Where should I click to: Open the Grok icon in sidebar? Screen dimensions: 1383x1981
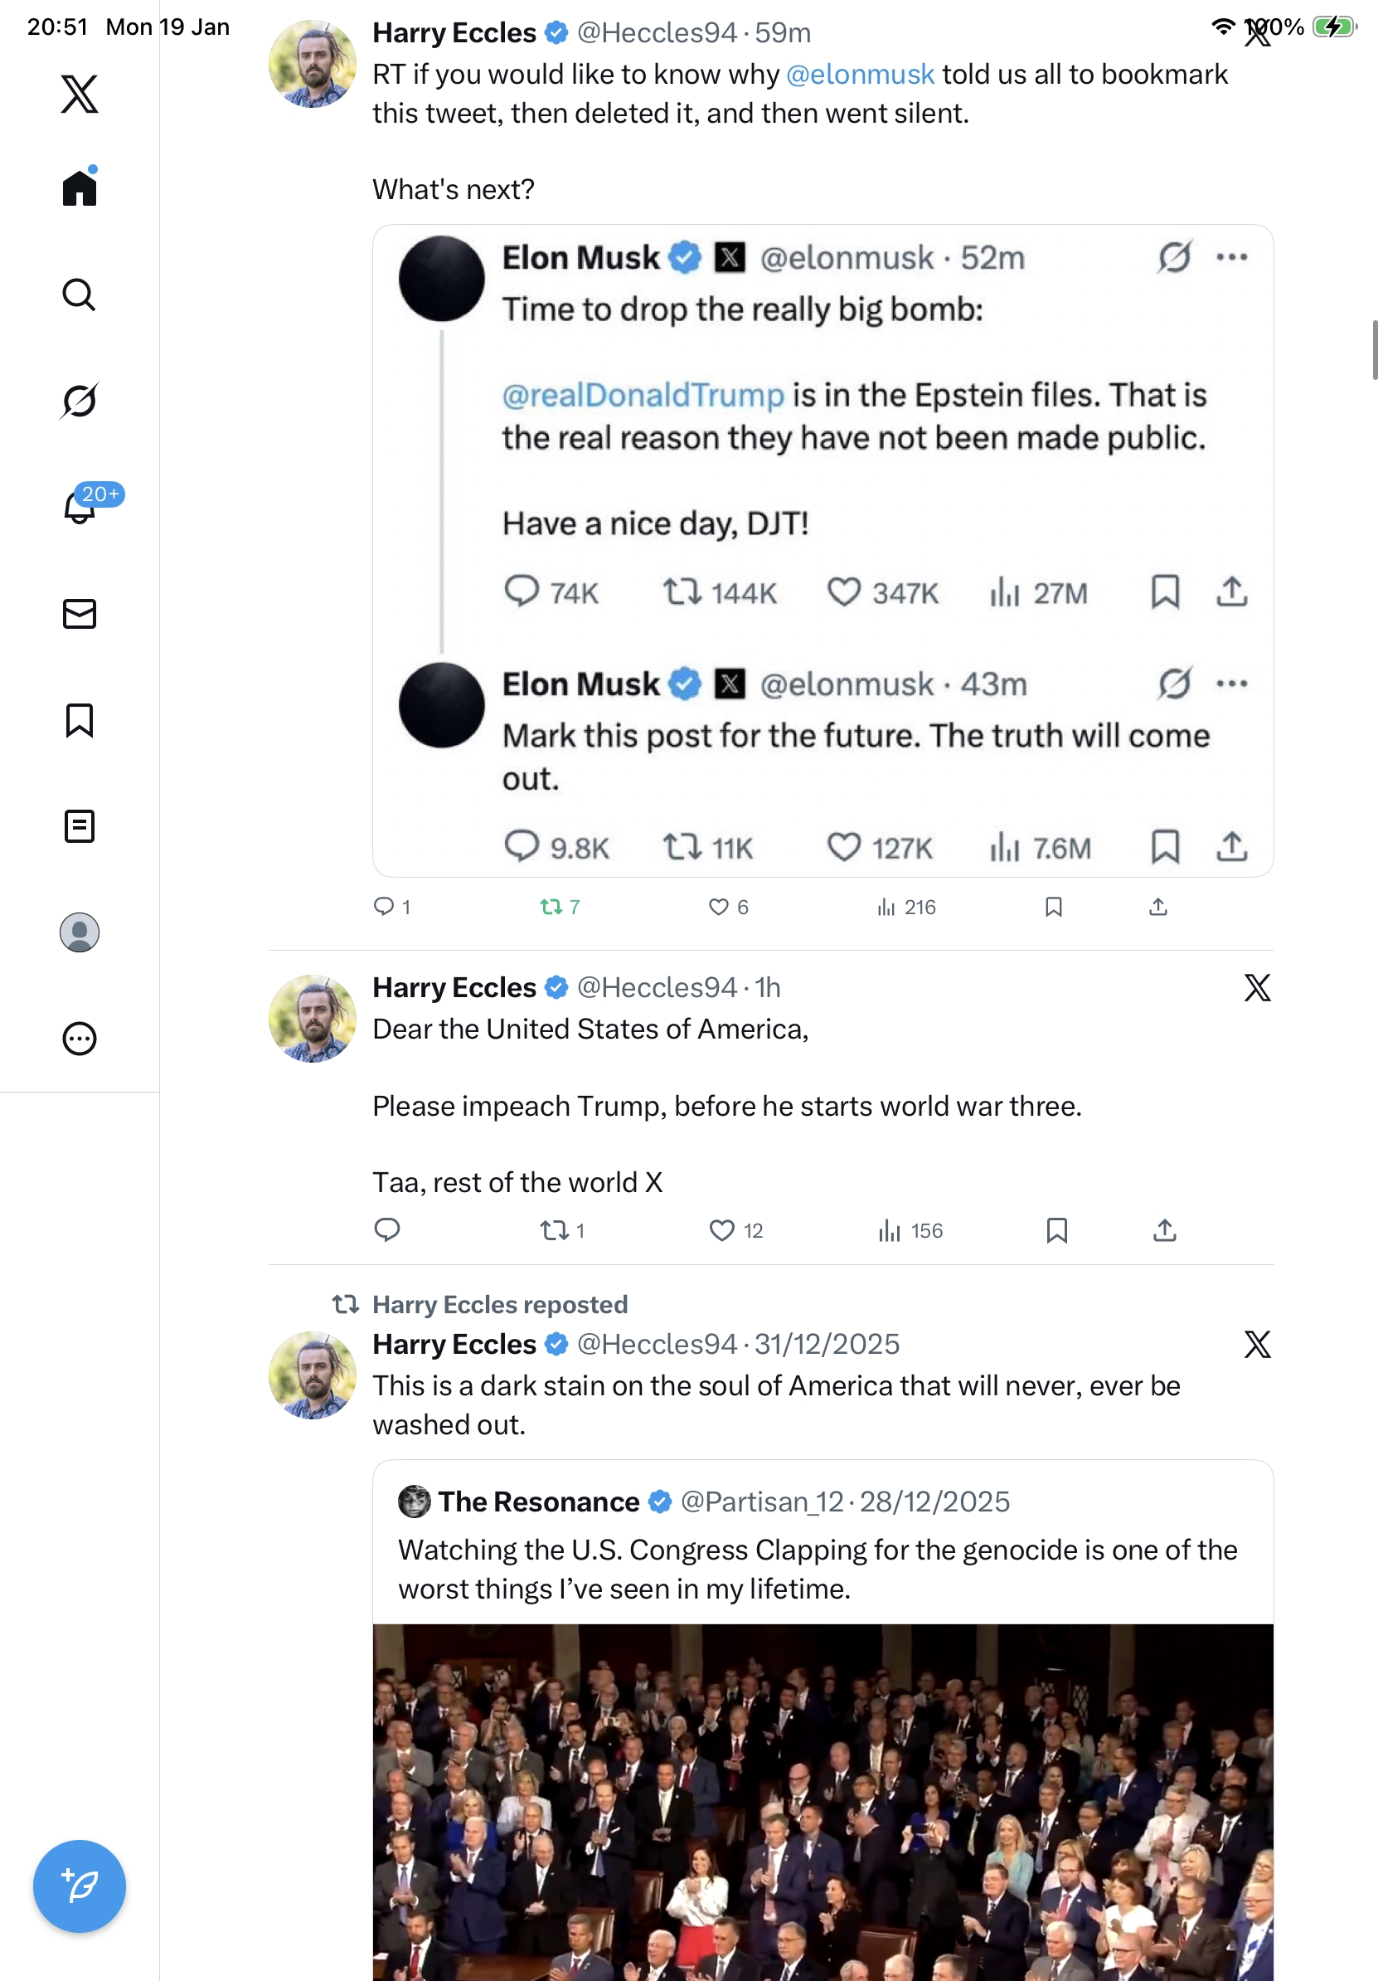tap(80, 401)
